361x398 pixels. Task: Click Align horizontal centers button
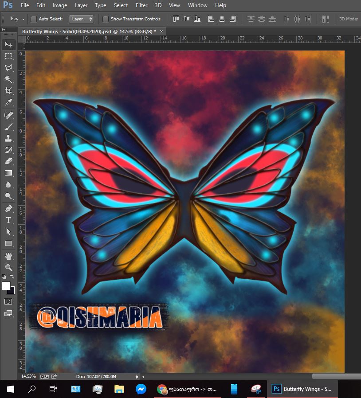(x=222, y=19)
